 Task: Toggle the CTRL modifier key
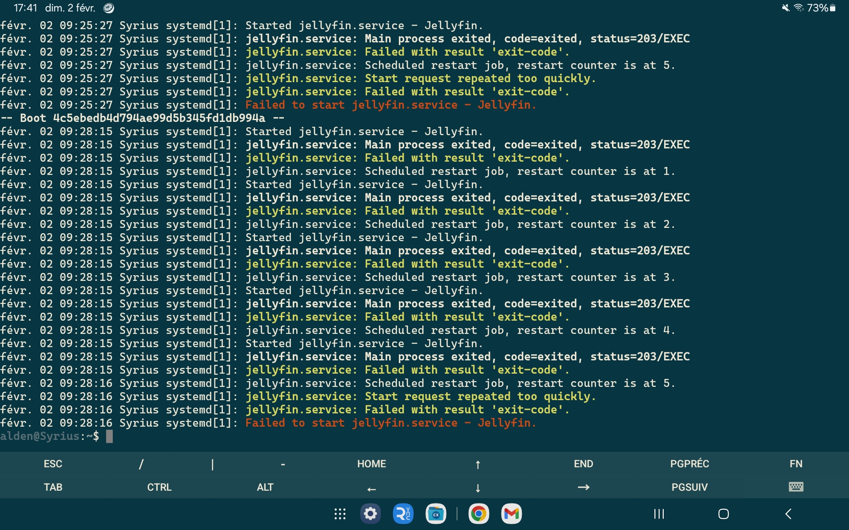pyautogui.click(x=159, y=487)
